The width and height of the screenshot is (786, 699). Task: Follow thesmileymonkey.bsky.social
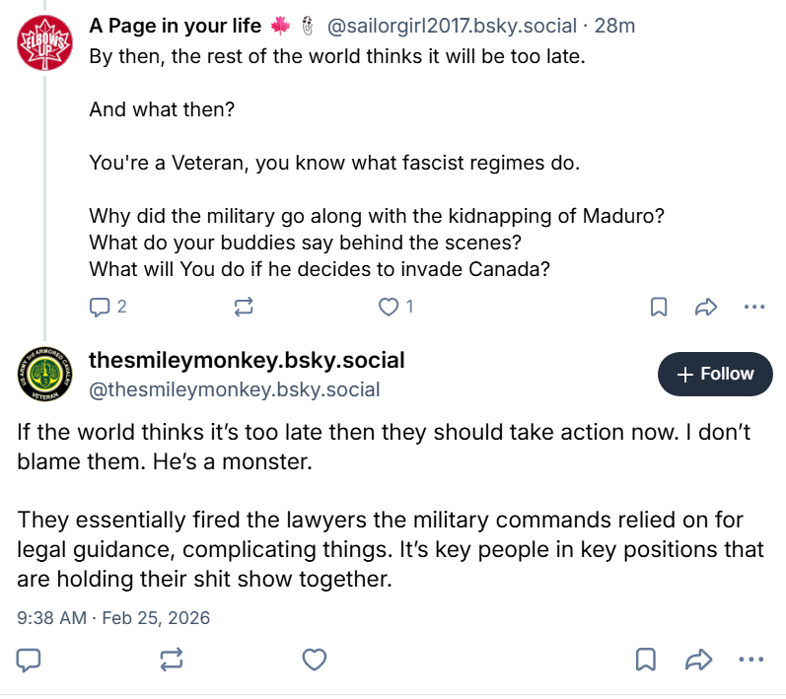[x=715, y=374]
